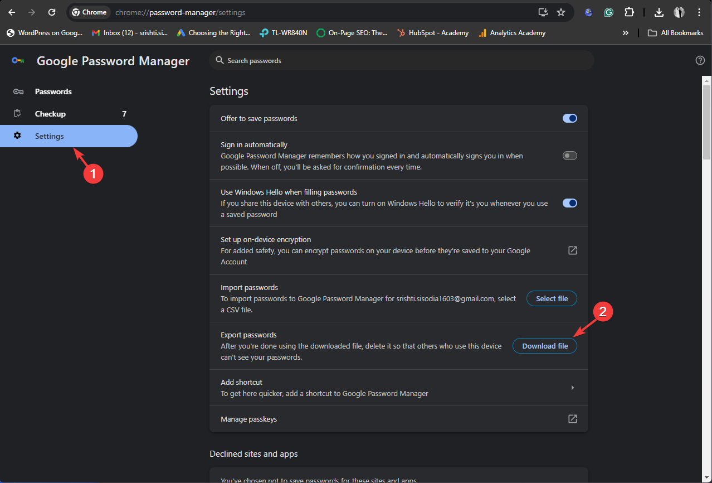Click the Chrome site info chip
This screenshot has width=712, height=483.
(x=90, y=12)
